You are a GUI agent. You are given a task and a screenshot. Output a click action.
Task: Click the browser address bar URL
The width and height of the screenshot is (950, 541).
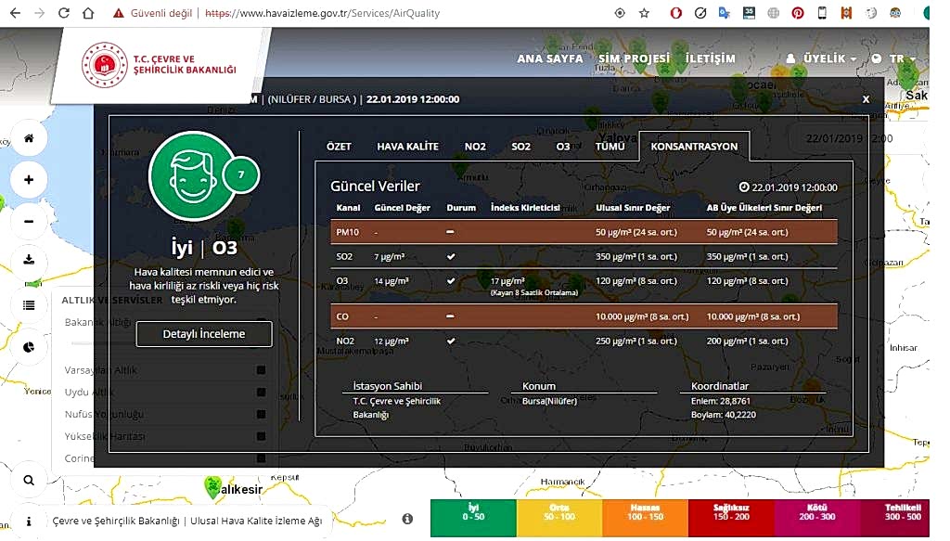pyautogui.click(x=322, y=13)
